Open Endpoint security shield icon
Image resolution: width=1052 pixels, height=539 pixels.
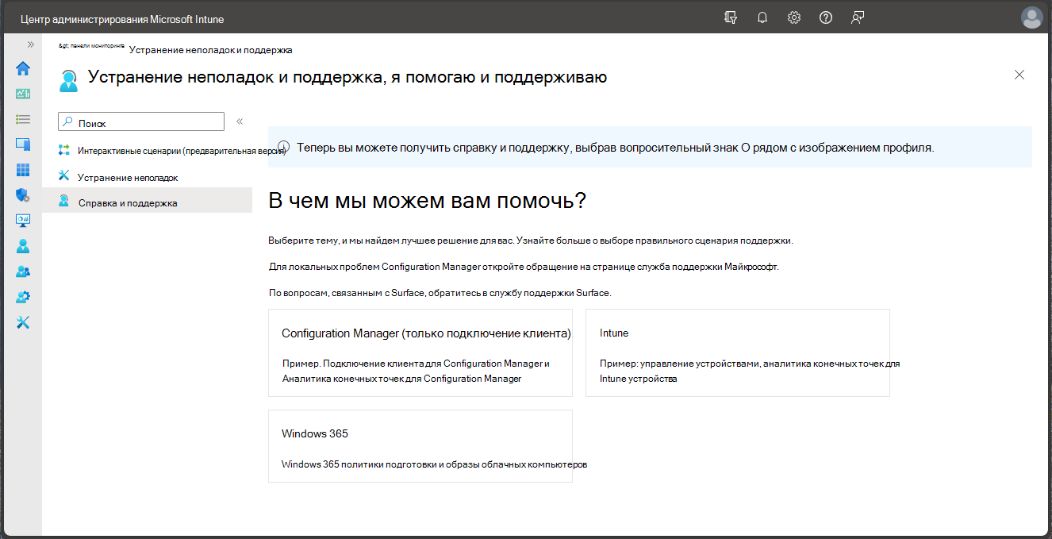coord(23,195)
